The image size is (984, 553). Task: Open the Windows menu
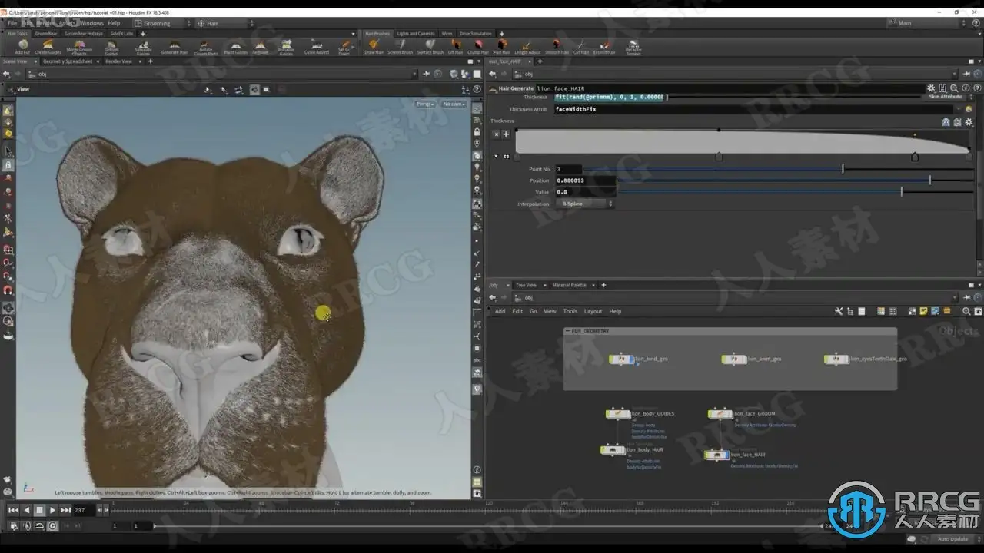[x=91, y=23]
